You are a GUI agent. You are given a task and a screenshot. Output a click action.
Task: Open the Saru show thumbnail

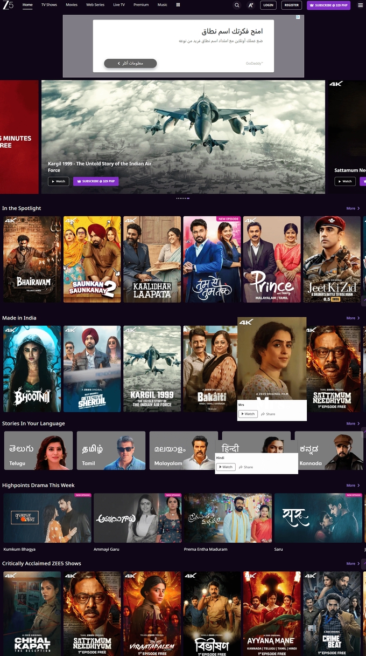coord(319,518)
